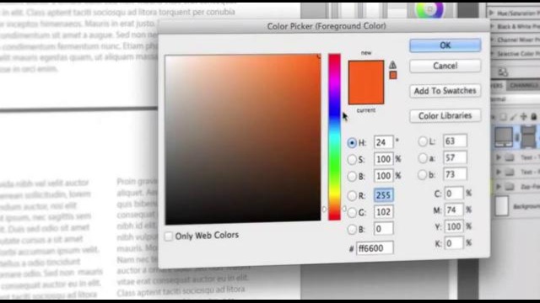Select the G green radio button

(352, 213)
